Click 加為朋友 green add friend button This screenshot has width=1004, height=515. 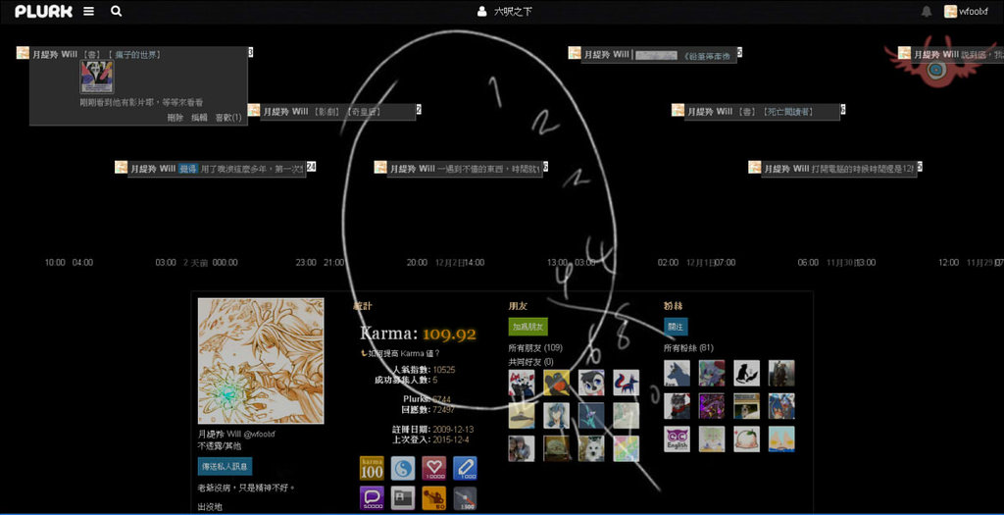(528, 327)
